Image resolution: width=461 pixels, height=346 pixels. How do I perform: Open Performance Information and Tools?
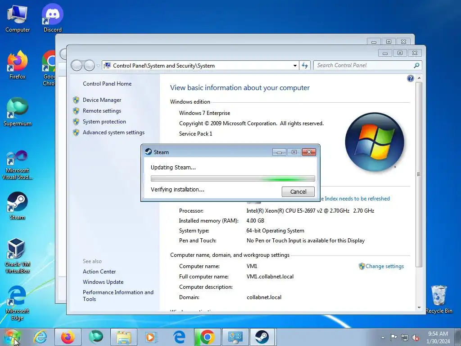118,296
